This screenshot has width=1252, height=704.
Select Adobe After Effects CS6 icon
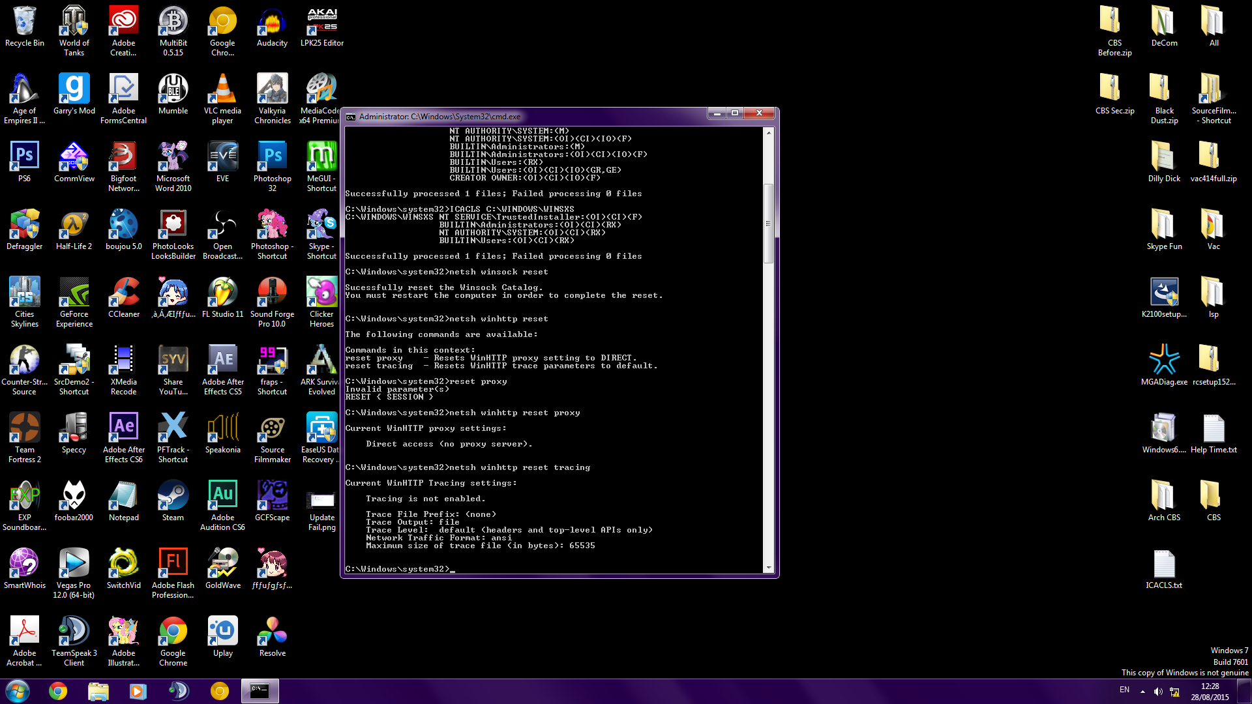[x=123, y=437]
